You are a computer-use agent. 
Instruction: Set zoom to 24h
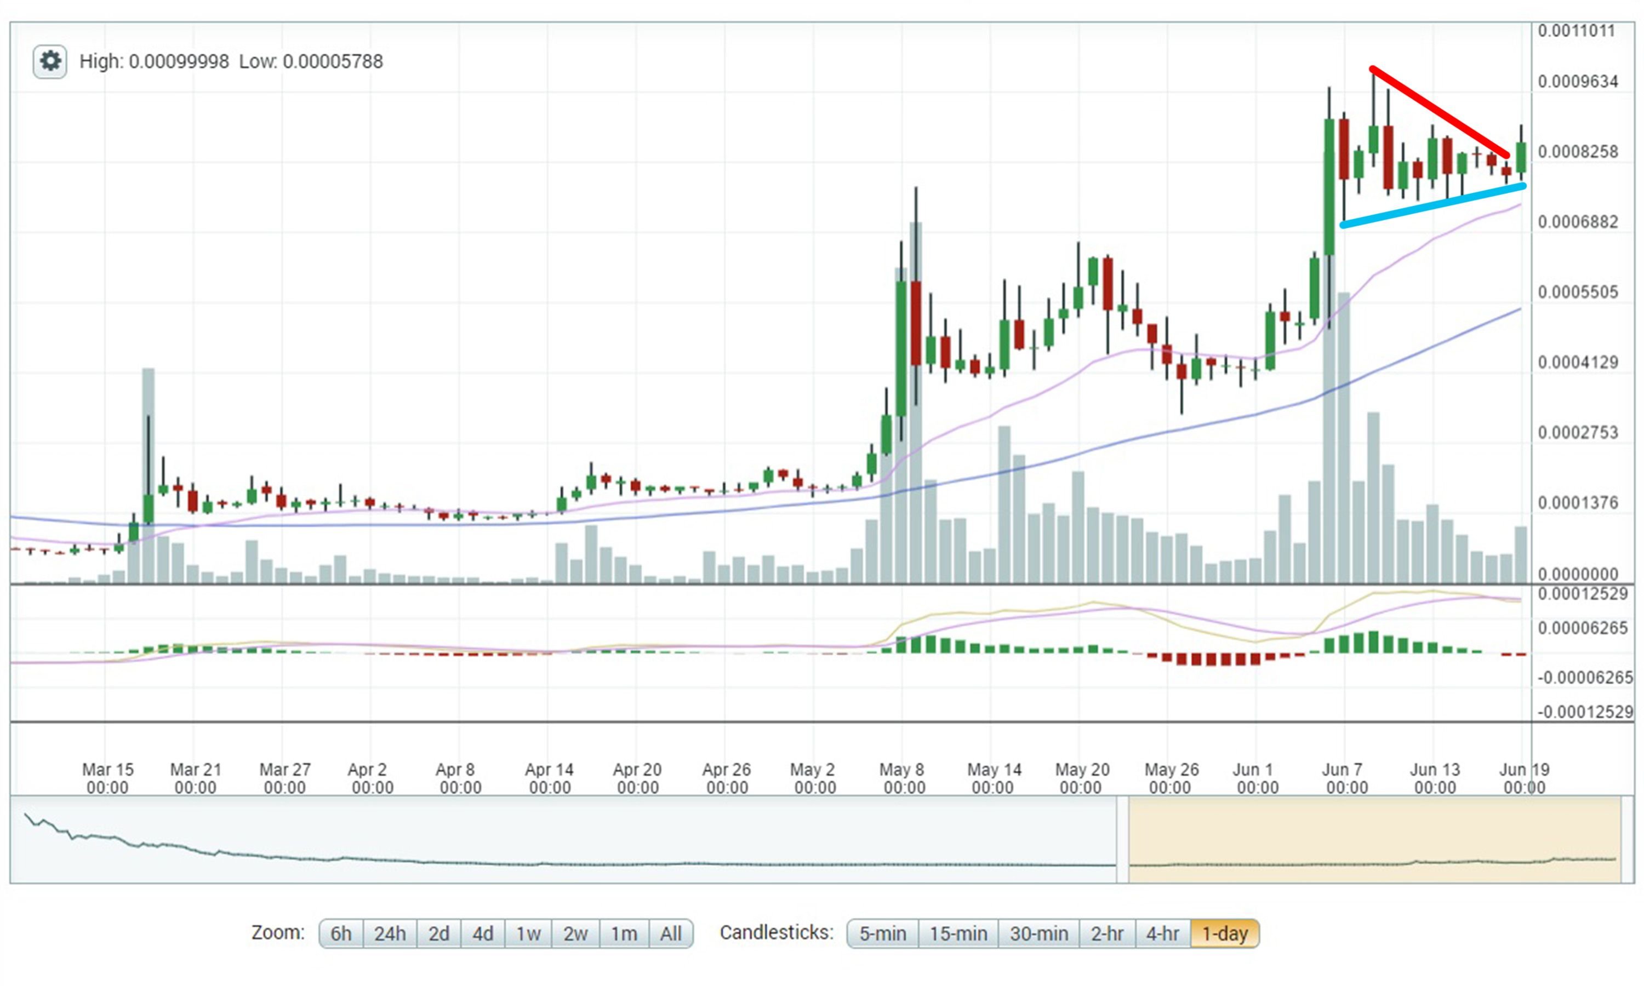[390, 933]
